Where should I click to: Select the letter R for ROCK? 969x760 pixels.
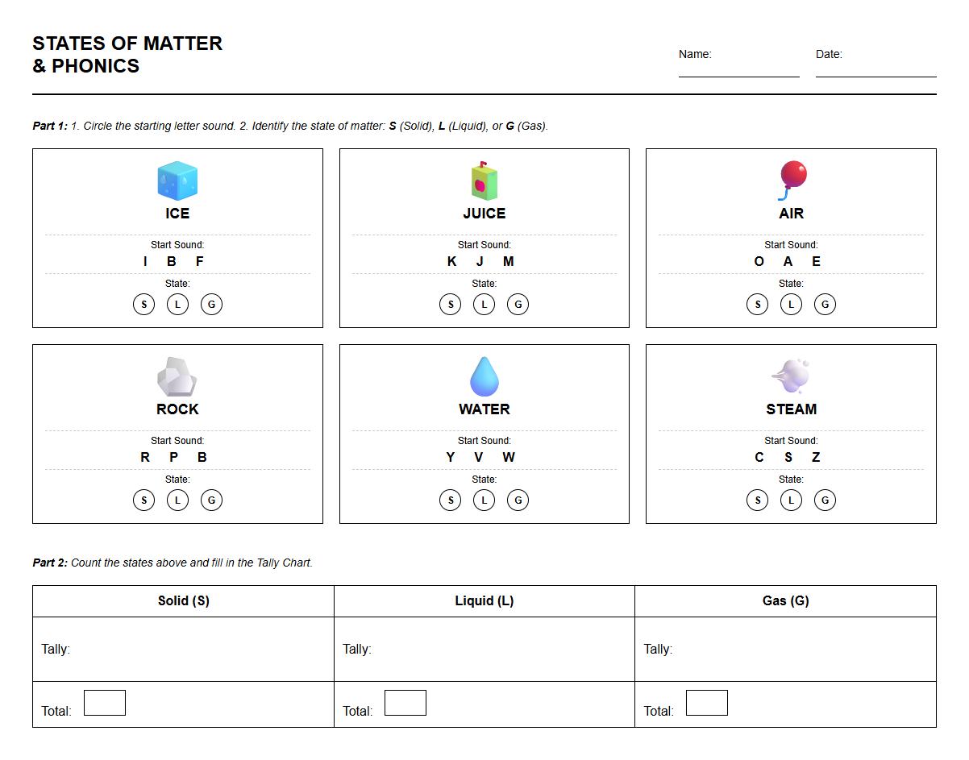click(145, 457)
